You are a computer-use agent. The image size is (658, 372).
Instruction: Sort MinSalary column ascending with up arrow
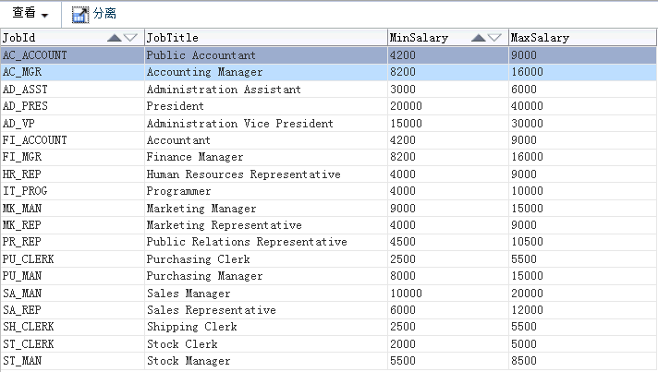coord(478,38)
